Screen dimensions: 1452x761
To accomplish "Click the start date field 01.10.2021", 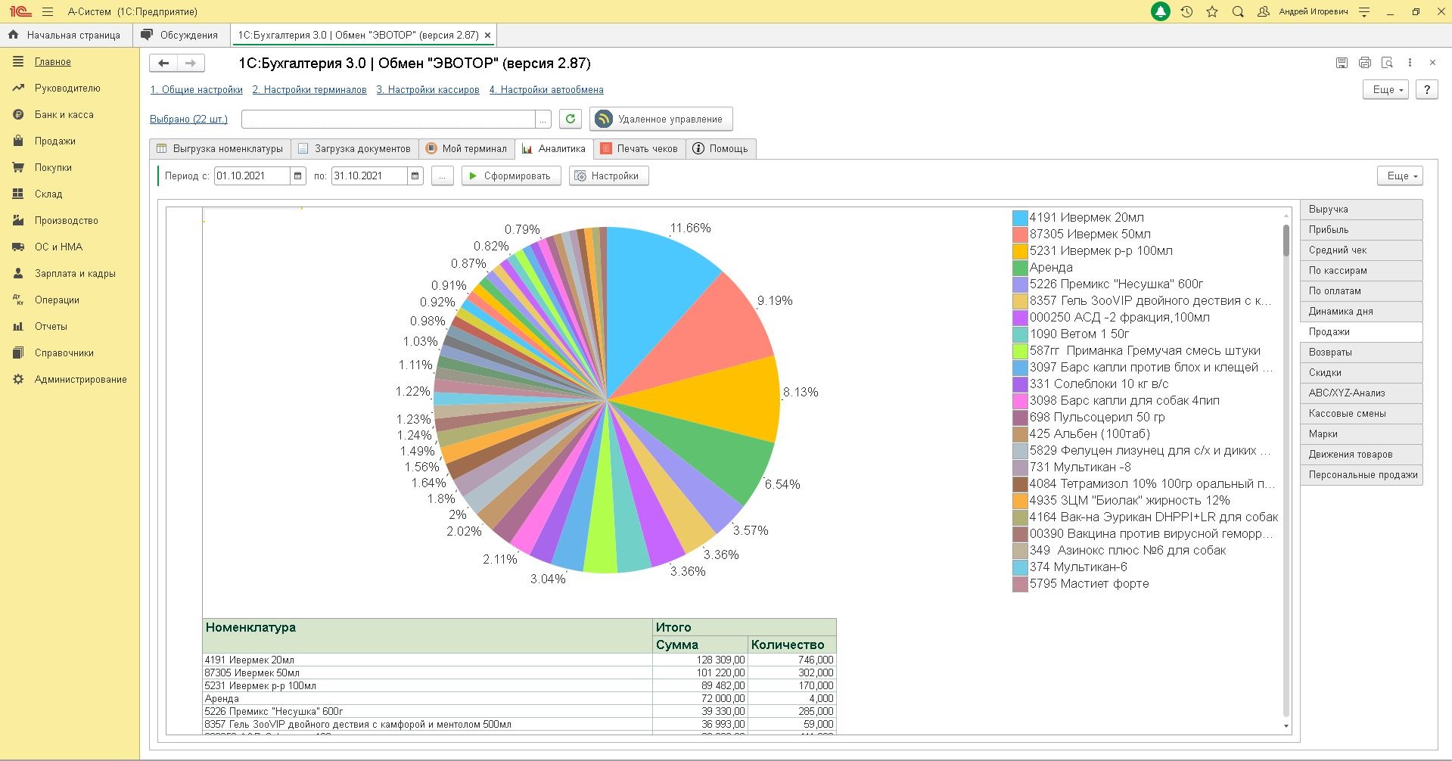I will coord(252,176).
